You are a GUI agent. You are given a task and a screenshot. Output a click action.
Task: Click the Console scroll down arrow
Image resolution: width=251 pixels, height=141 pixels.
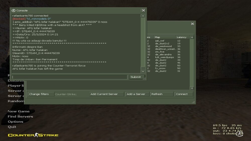pyautogui.click(x=143, y=72)
